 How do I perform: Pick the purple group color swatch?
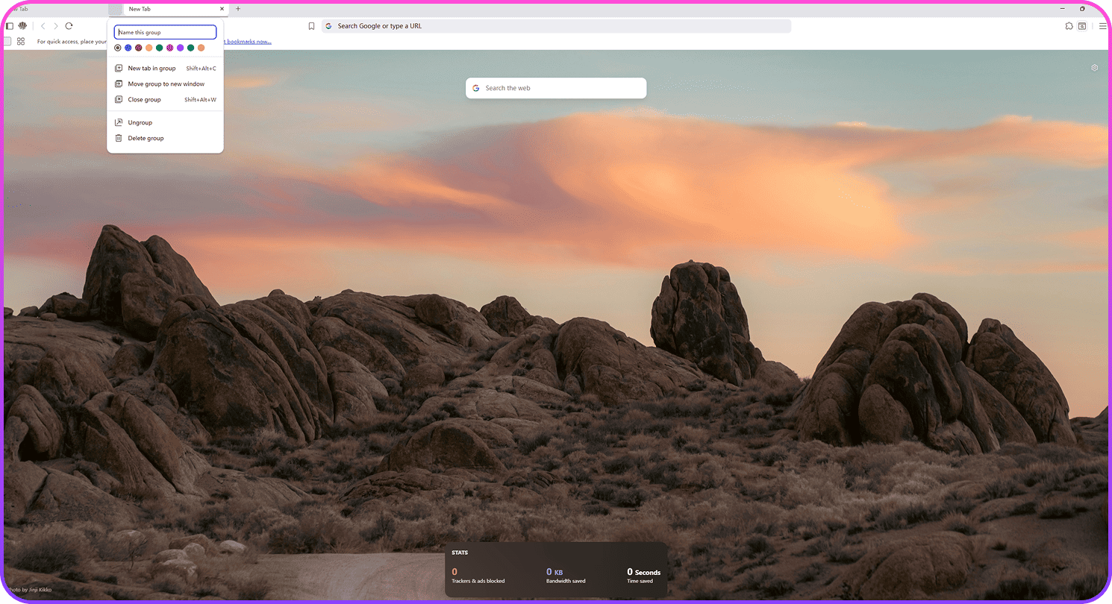(180, 48)
